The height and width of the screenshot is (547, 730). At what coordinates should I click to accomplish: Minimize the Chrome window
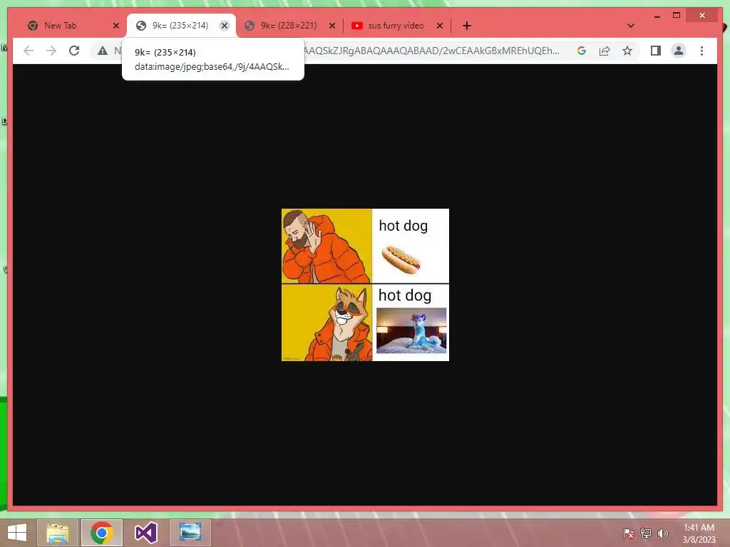[657, 16]
